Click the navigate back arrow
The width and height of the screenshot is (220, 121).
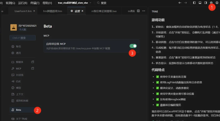[180, 3]
